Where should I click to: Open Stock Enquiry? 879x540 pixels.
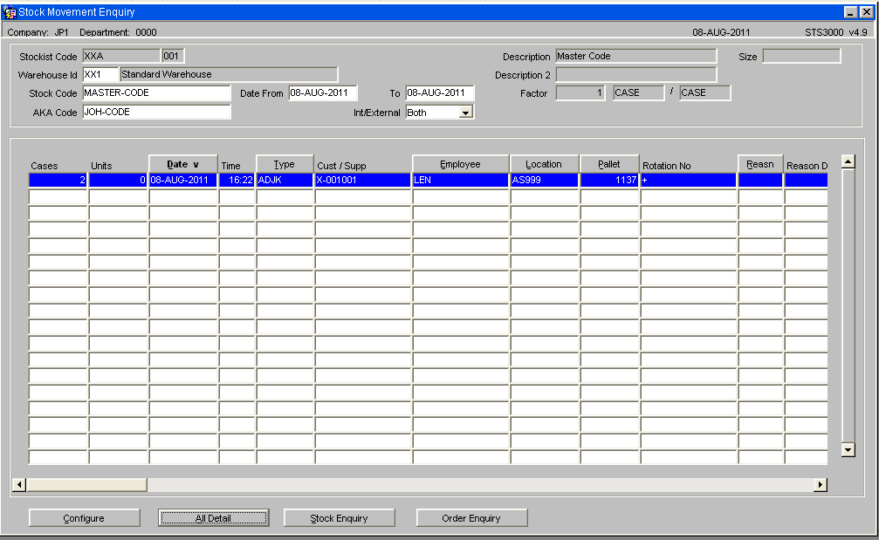pos(340,518)
